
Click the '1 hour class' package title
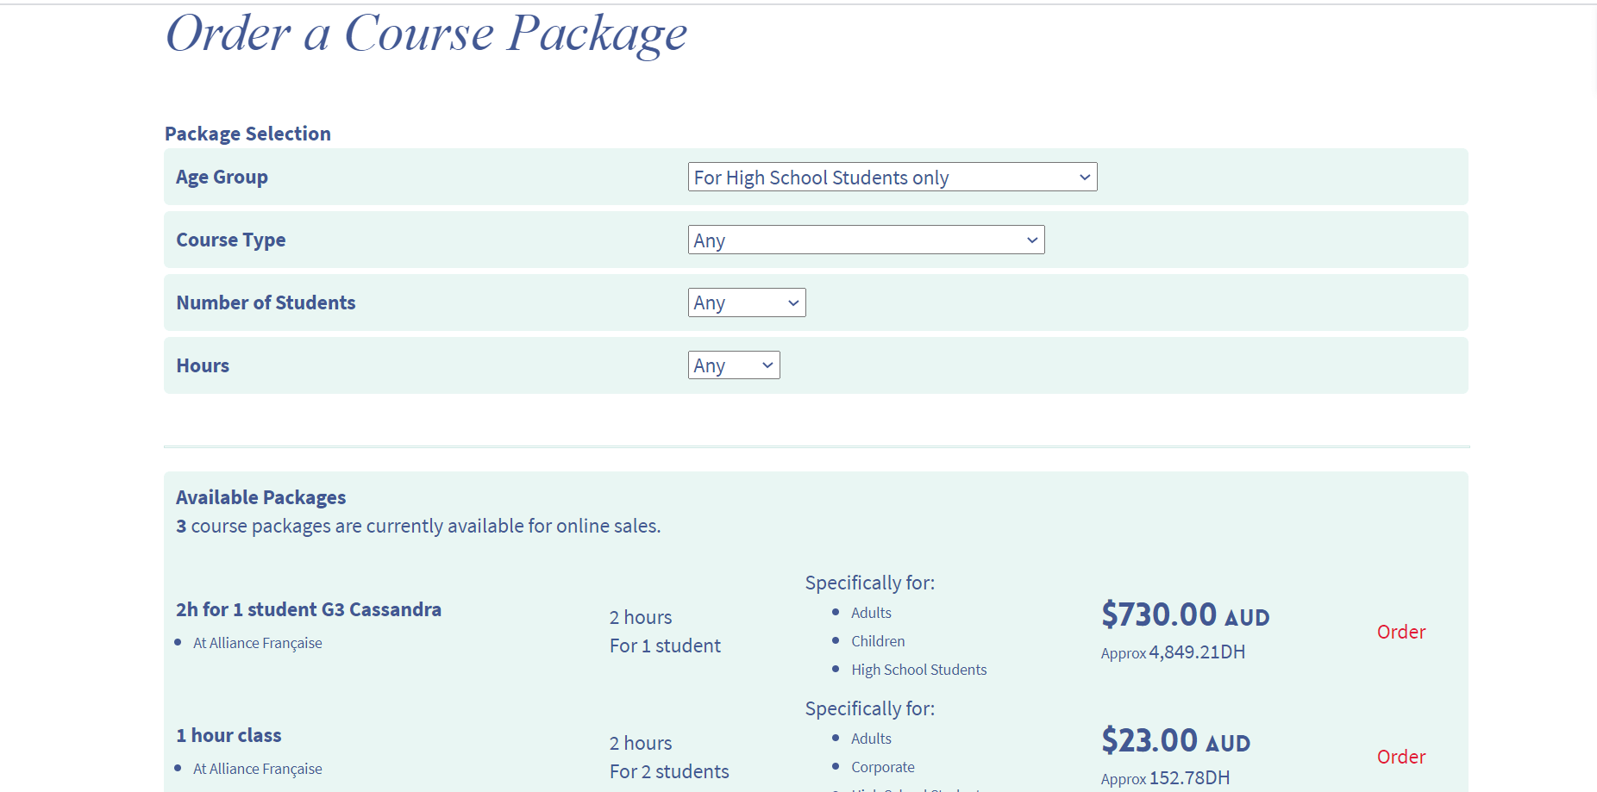click(x=229, y=735)
